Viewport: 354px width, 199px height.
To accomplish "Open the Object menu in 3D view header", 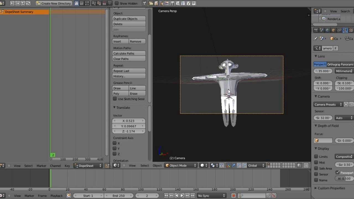I will tap(157, 166).
